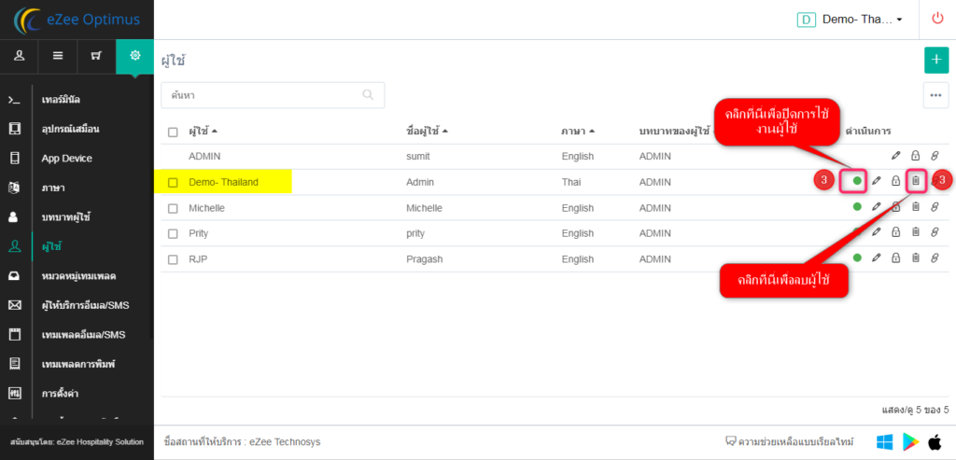Select ผู้ใช้ in the sidebar

pos(51,246)
